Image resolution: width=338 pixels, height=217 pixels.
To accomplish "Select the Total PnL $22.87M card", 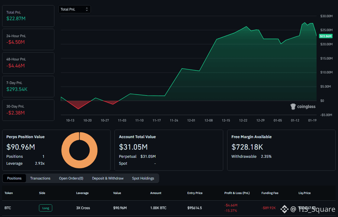I will (x=28, y=16).
